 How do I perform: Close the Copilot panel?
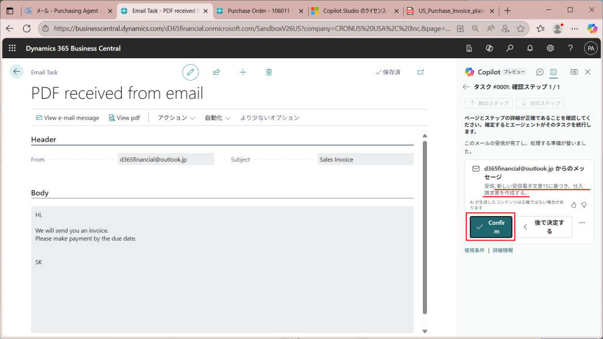[x=588, y=72]
